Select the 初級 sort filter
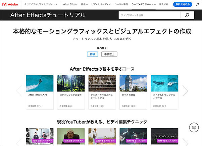202x146 pixels. [92, 54]
